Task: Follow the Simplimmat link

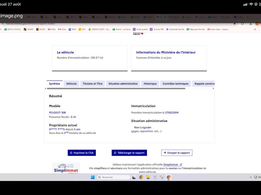Action: [173, 165]
